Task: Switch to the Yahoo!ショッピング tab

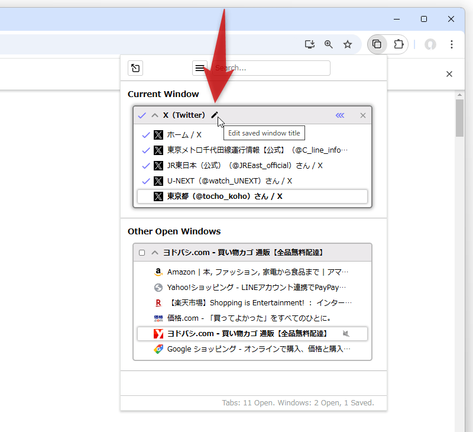Action: [x=257, y=288]
